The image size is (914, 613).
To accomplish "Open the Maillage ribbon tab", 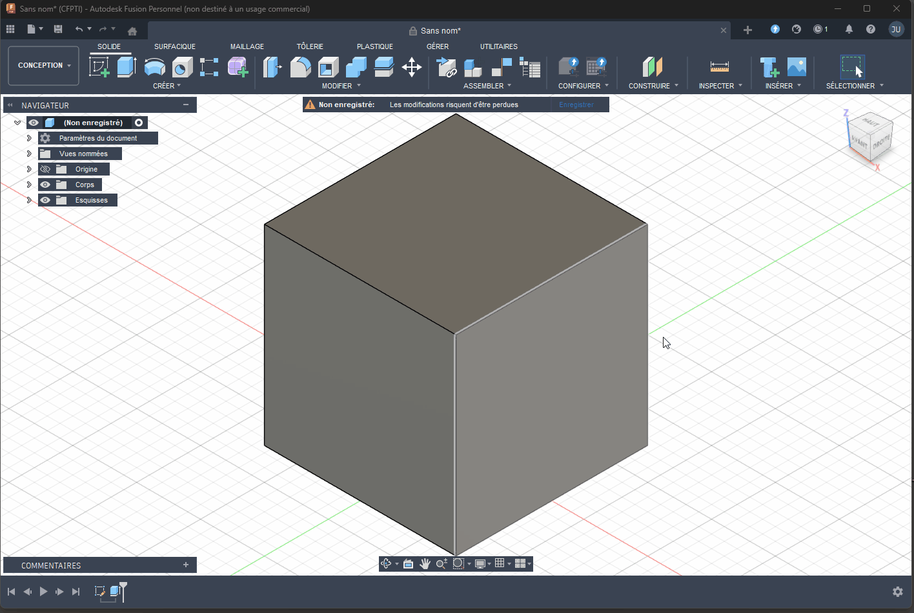I will 247,46.
